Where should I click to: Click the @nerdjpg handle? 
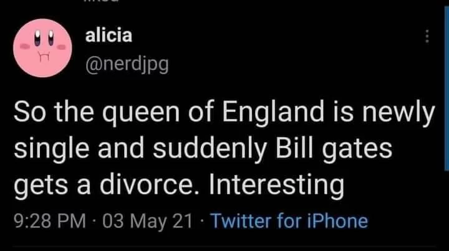(127, 65)
